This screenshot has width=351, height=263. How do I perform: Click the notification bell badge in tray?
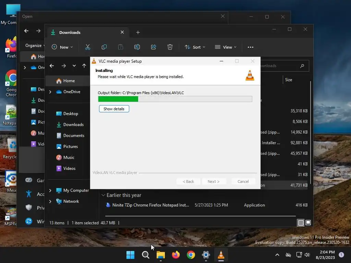tap(341, 255)
